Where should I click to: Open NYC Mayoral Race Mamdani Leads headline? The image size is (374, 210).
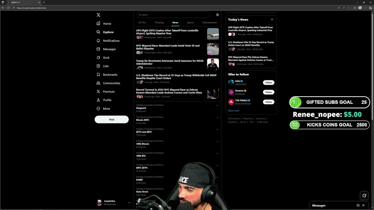[168, 47]
